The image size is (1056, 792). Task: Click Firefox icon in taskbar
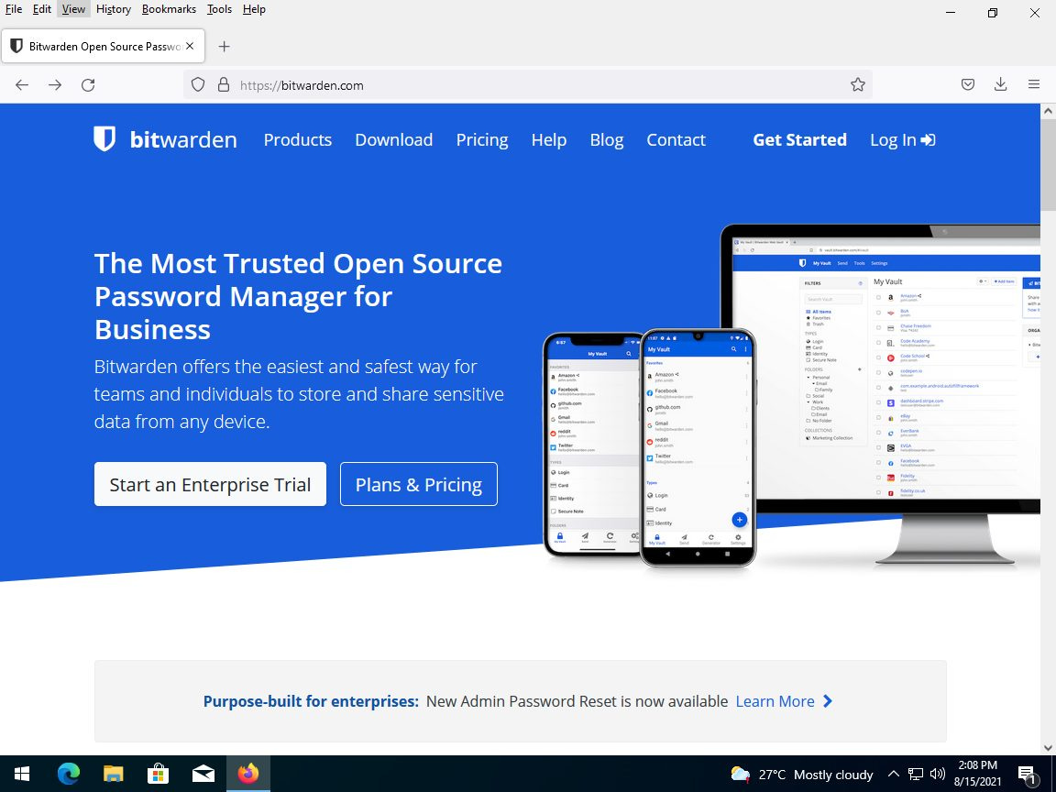click(x=248, y=774)
